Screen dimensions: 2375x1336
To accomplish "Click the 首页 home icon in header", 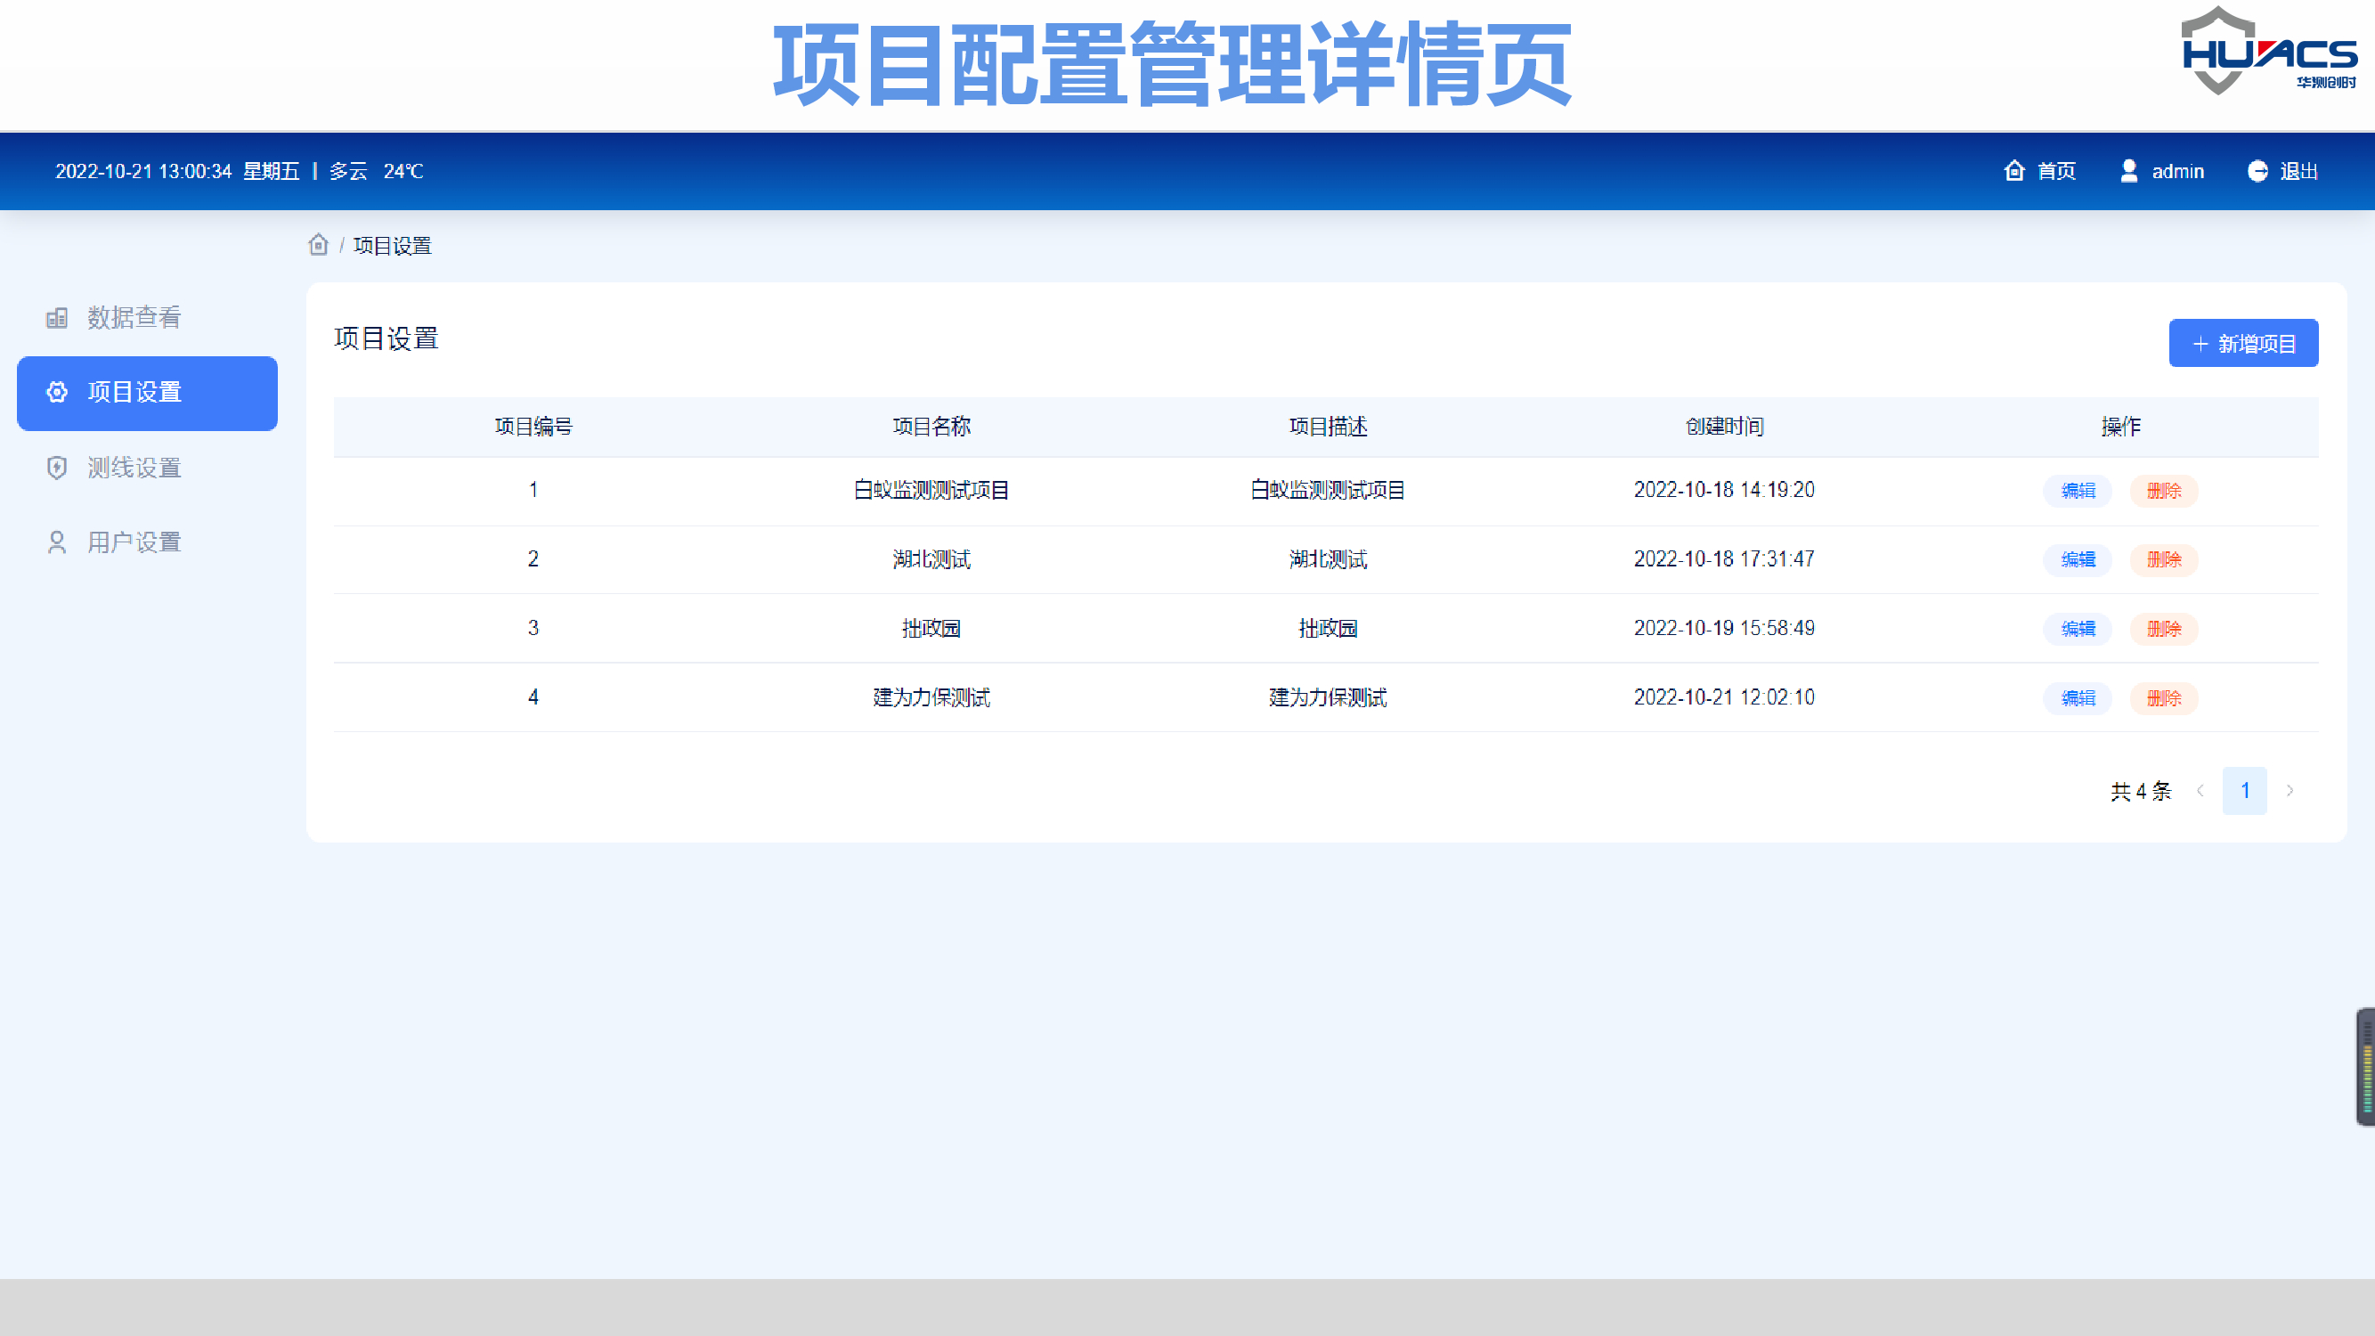I will point(2014,171).
